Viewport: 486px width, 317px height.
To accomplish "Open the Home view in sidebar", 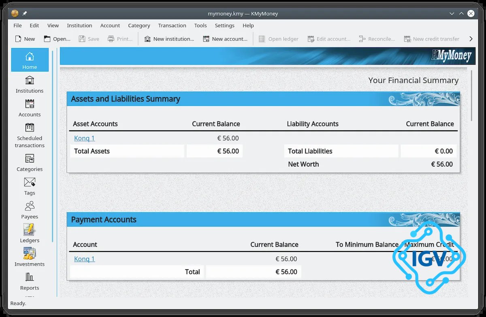I will 30,60.
